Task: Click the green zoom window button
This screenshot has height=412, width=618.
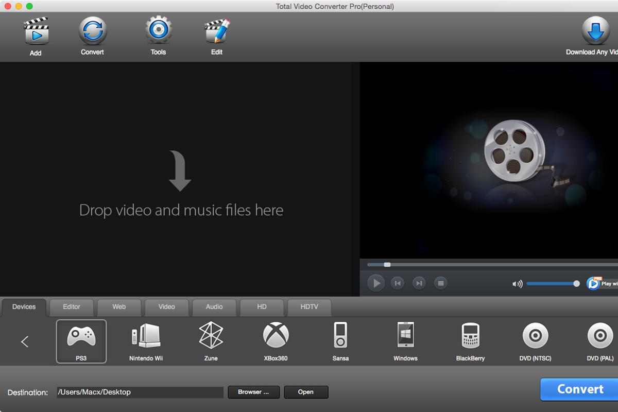Action: click(x=29, y=6)
